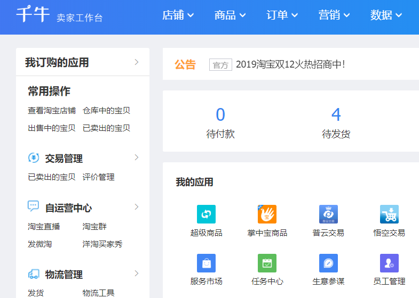Expand the 营销 dropdown menu
419x298 pixels.
pyautogui.click(x=334, y=15)
